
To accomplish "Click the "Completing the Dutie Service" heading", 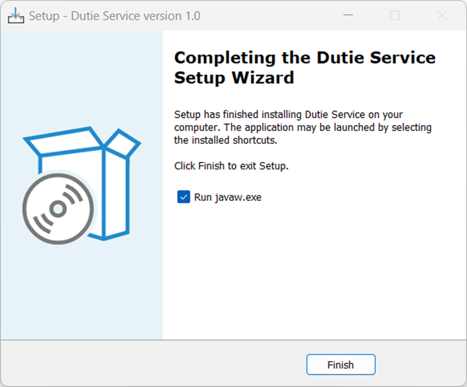I will (305, 58).
